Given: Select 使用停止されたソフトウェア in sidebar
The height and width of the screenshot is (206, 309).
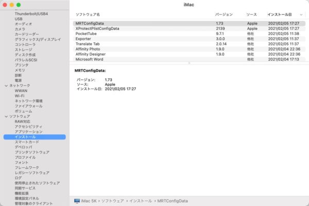Looking at the screenshot, I should coord(37,183).
